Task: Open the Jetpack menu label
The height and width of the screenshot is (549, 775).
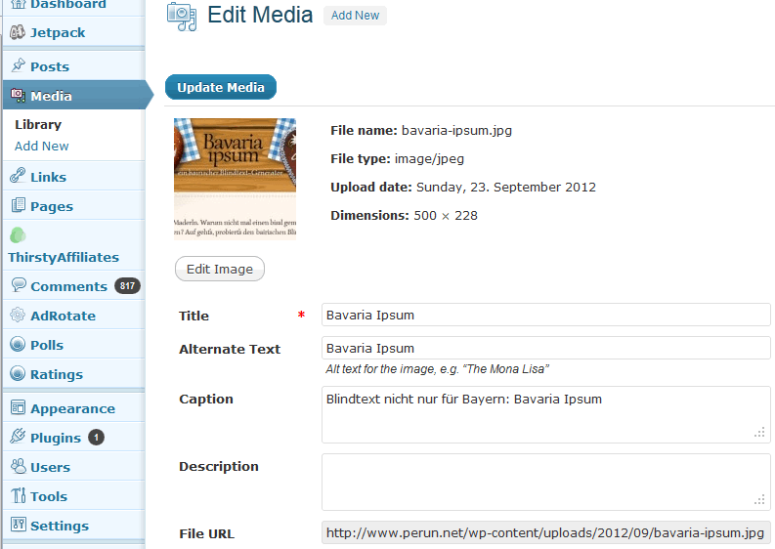Action: click(58, 32)
